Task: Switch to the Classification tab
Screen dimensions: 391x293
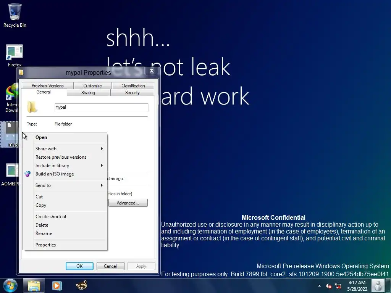Action: 133,86
